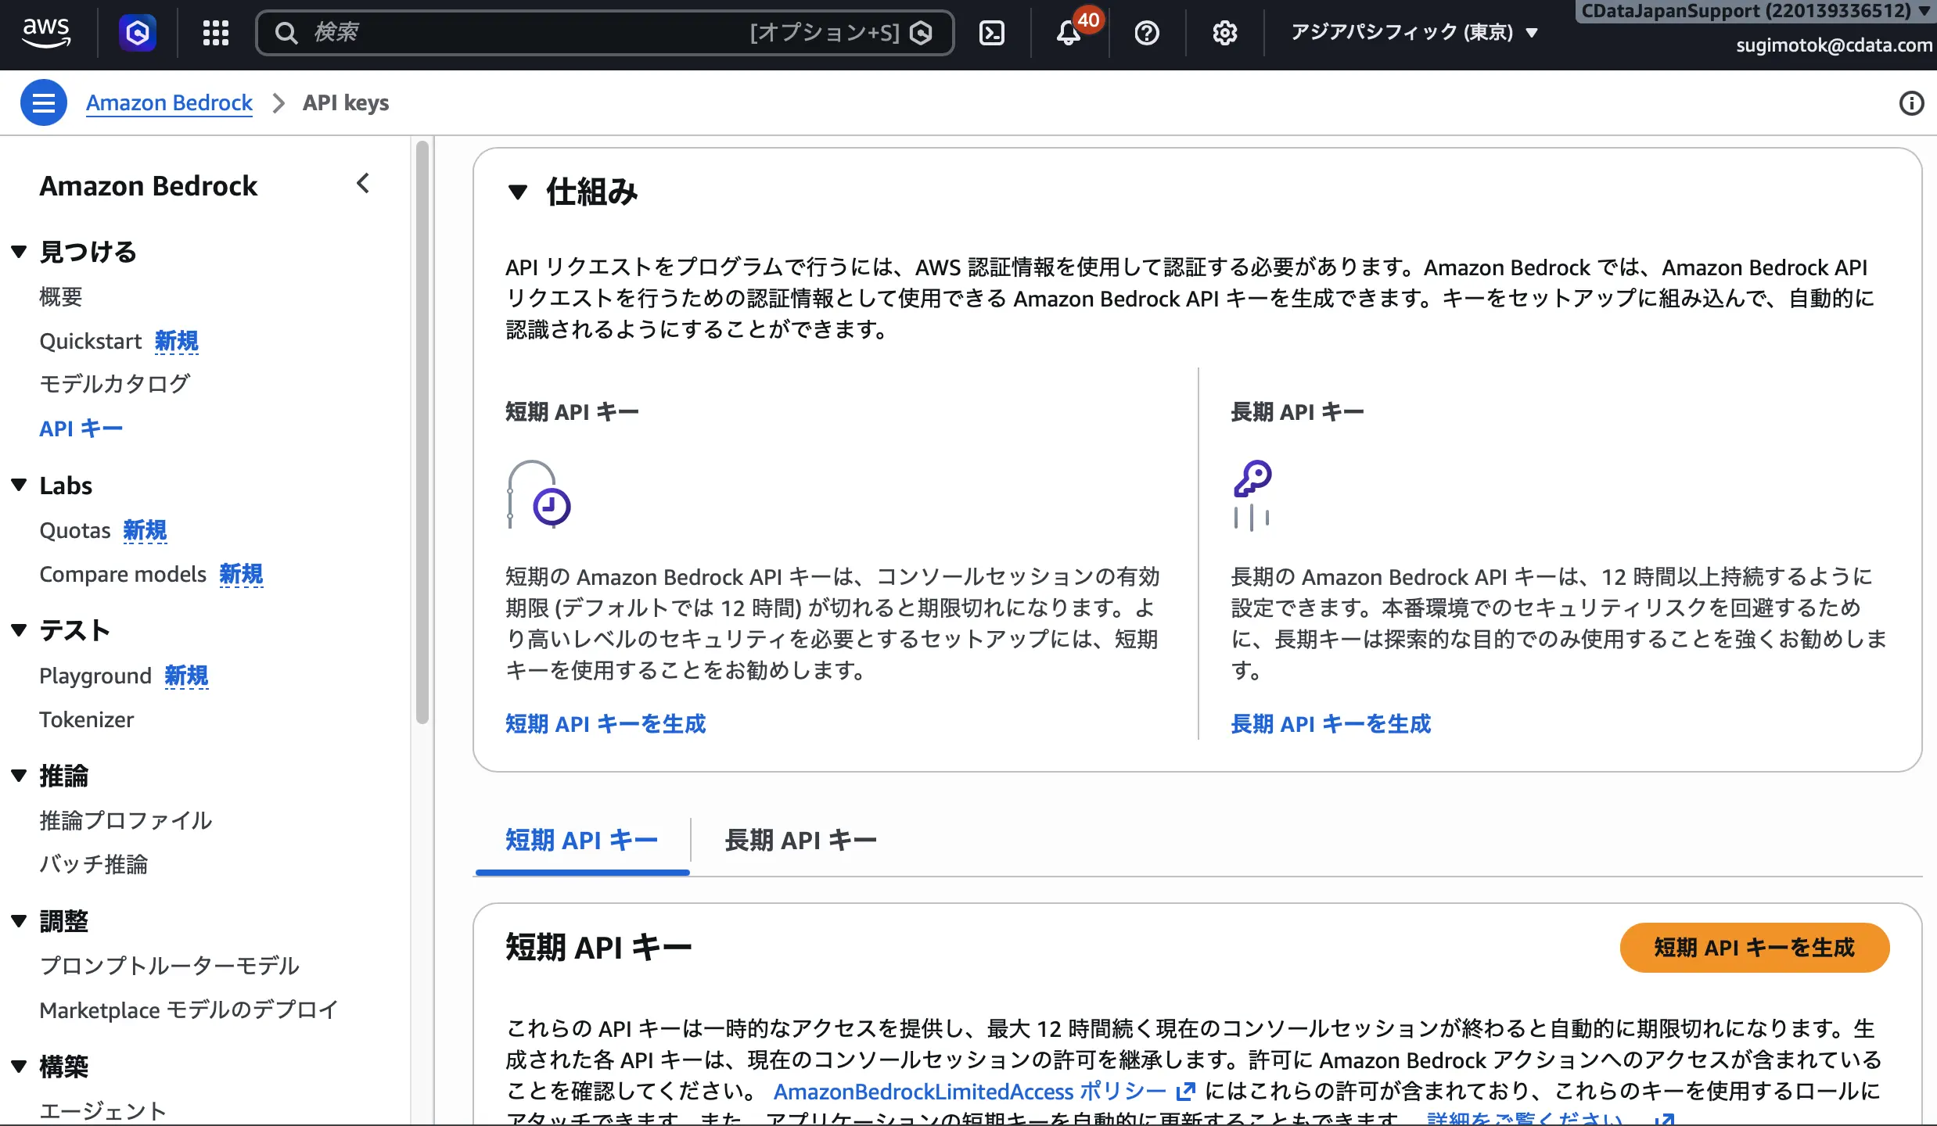Click the orange 短期 API キーを生成 button

(1755, 948)
